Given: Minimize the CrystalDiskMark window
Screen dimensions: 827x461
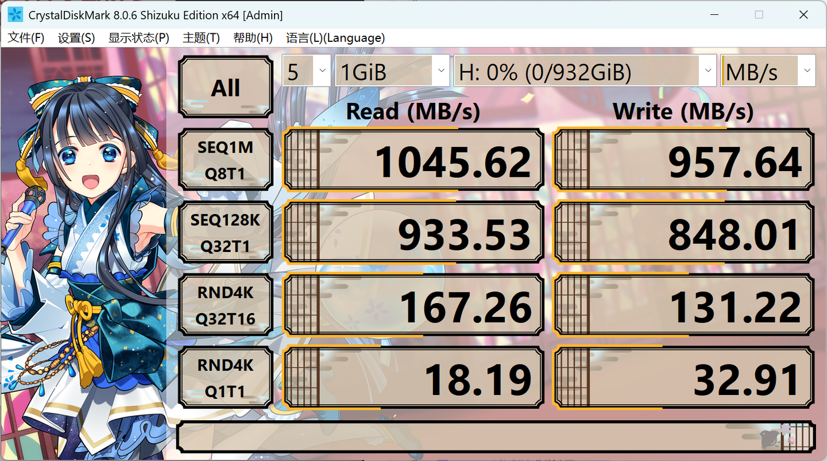Looking at the screenshot, I should click(714, 15).
